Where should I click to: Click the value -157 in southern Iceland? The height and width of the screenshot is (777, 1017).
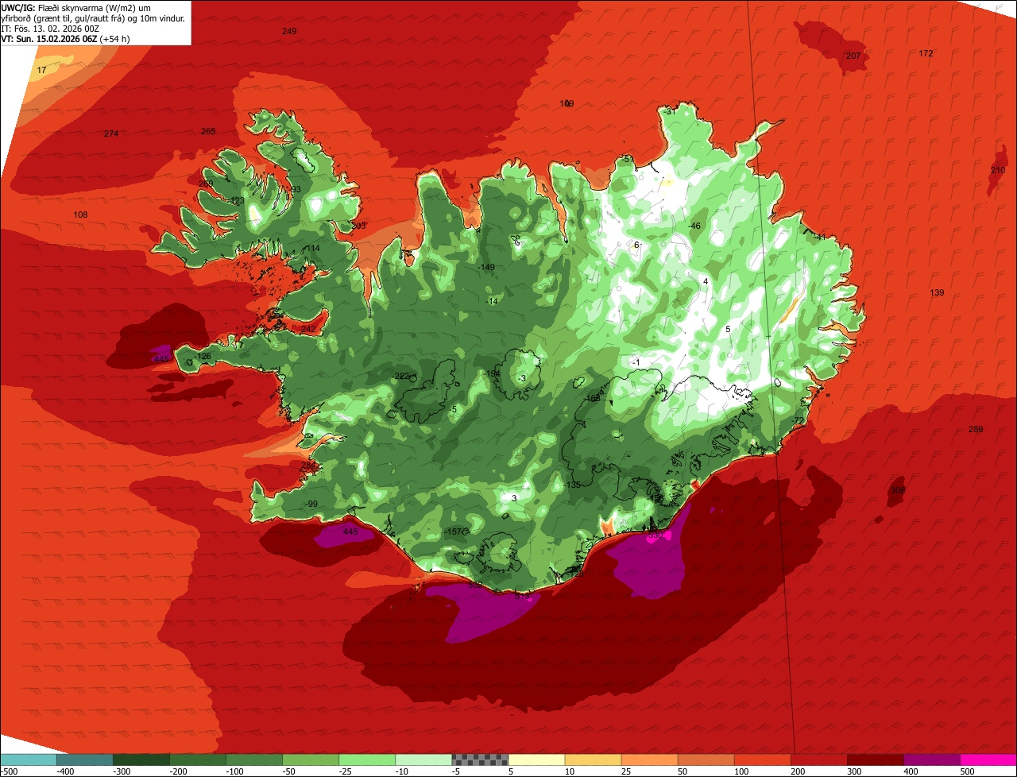(453, 532)
